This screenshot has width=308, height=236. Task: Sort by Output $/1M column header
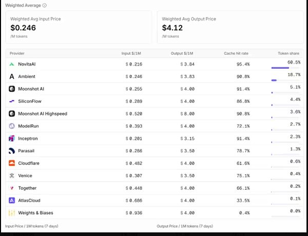coord(182,53)
